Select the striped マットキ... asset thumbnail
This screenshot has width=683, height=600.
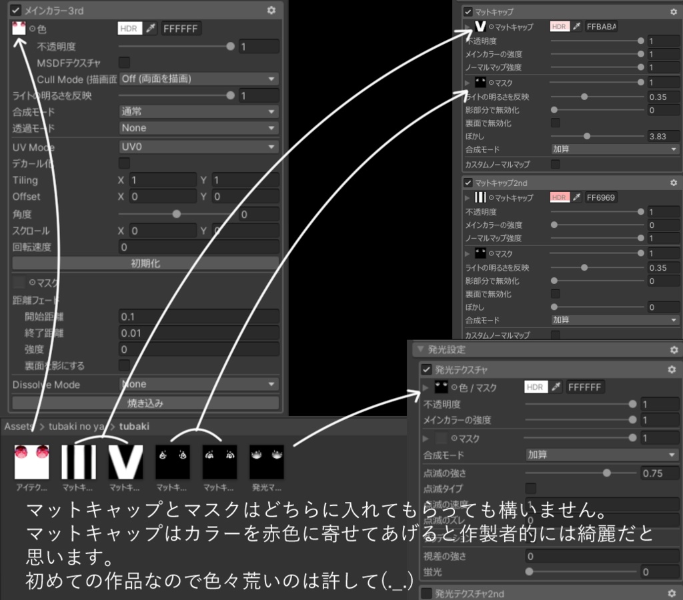click(x=79, y=461)
